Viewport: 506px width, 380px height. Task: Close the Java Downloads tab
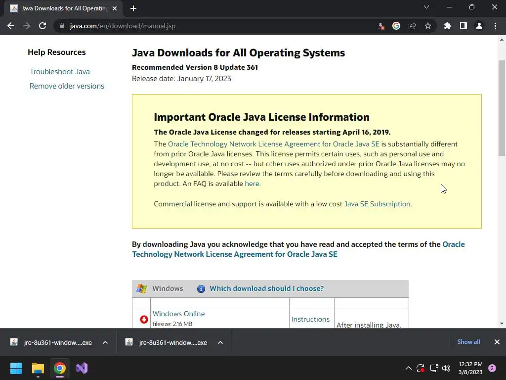click(115, 8)
